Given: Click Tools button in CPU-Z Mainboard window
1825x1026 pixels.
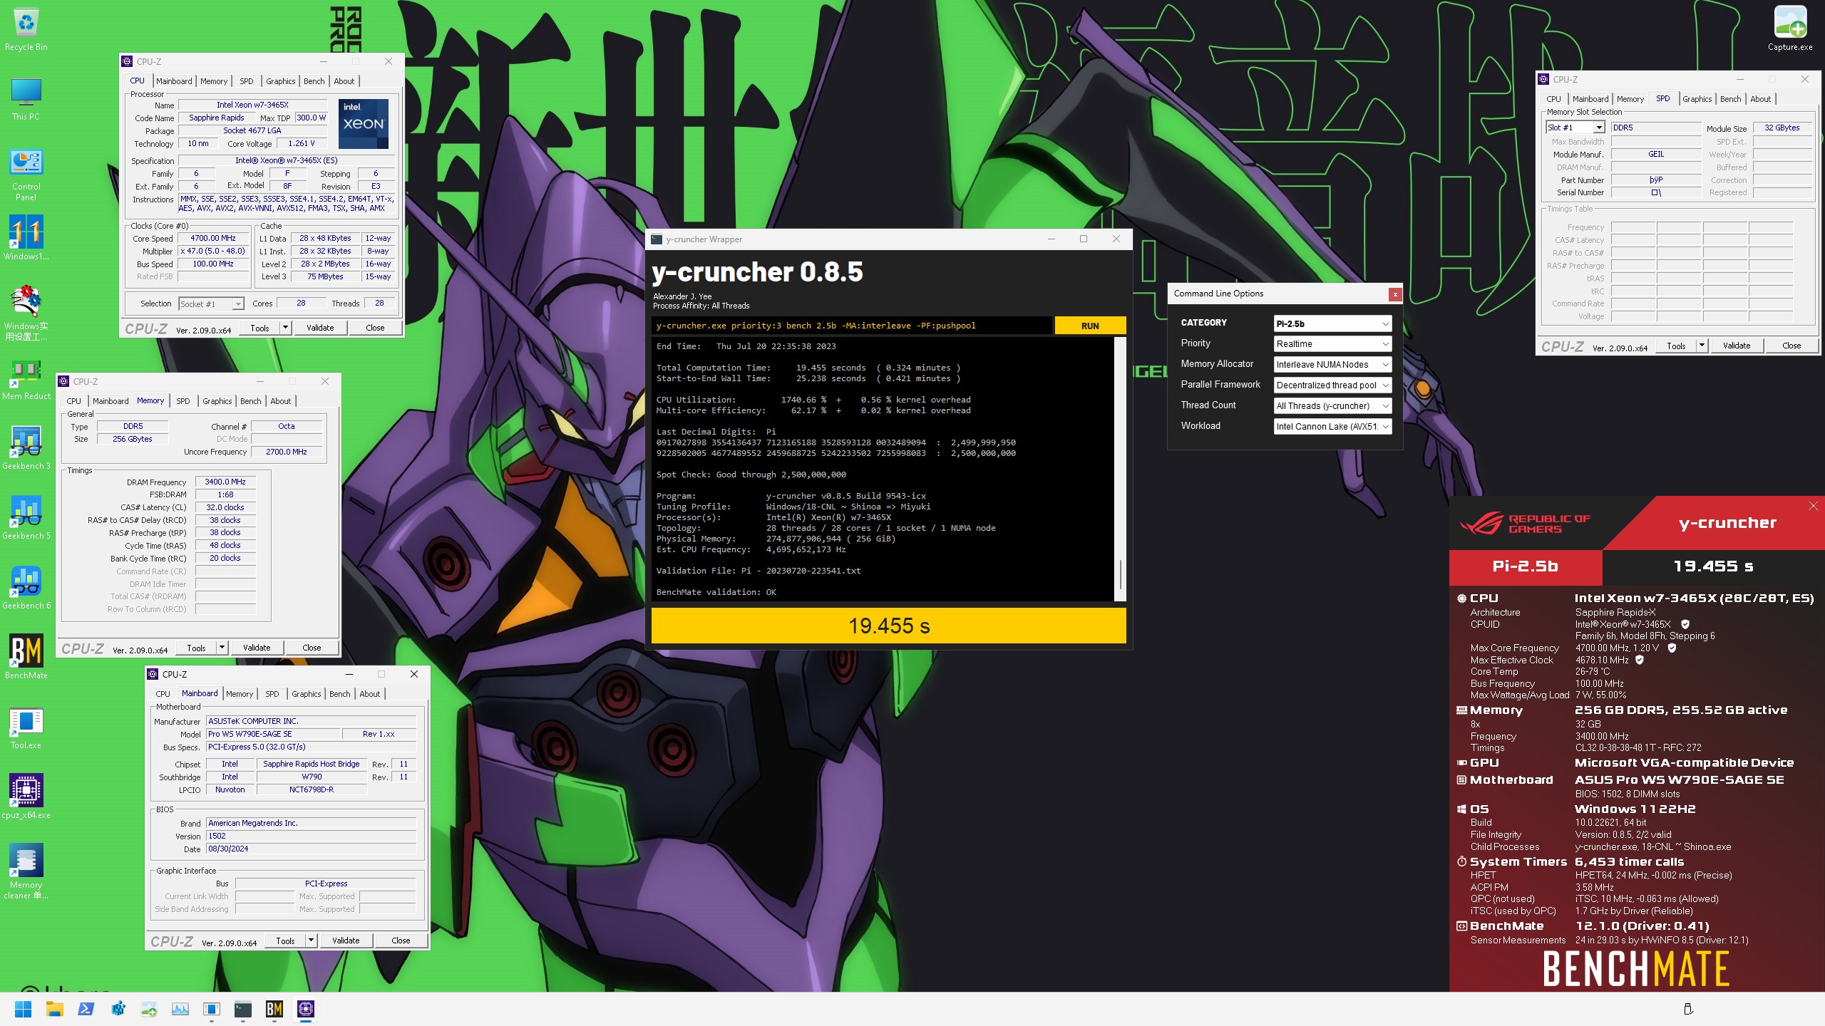Looking at the screenshot, I should [285, 940].
